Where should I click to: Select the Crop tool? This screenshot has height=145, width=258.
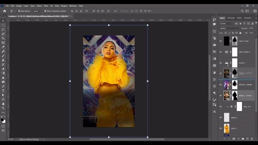pos(3,38)
